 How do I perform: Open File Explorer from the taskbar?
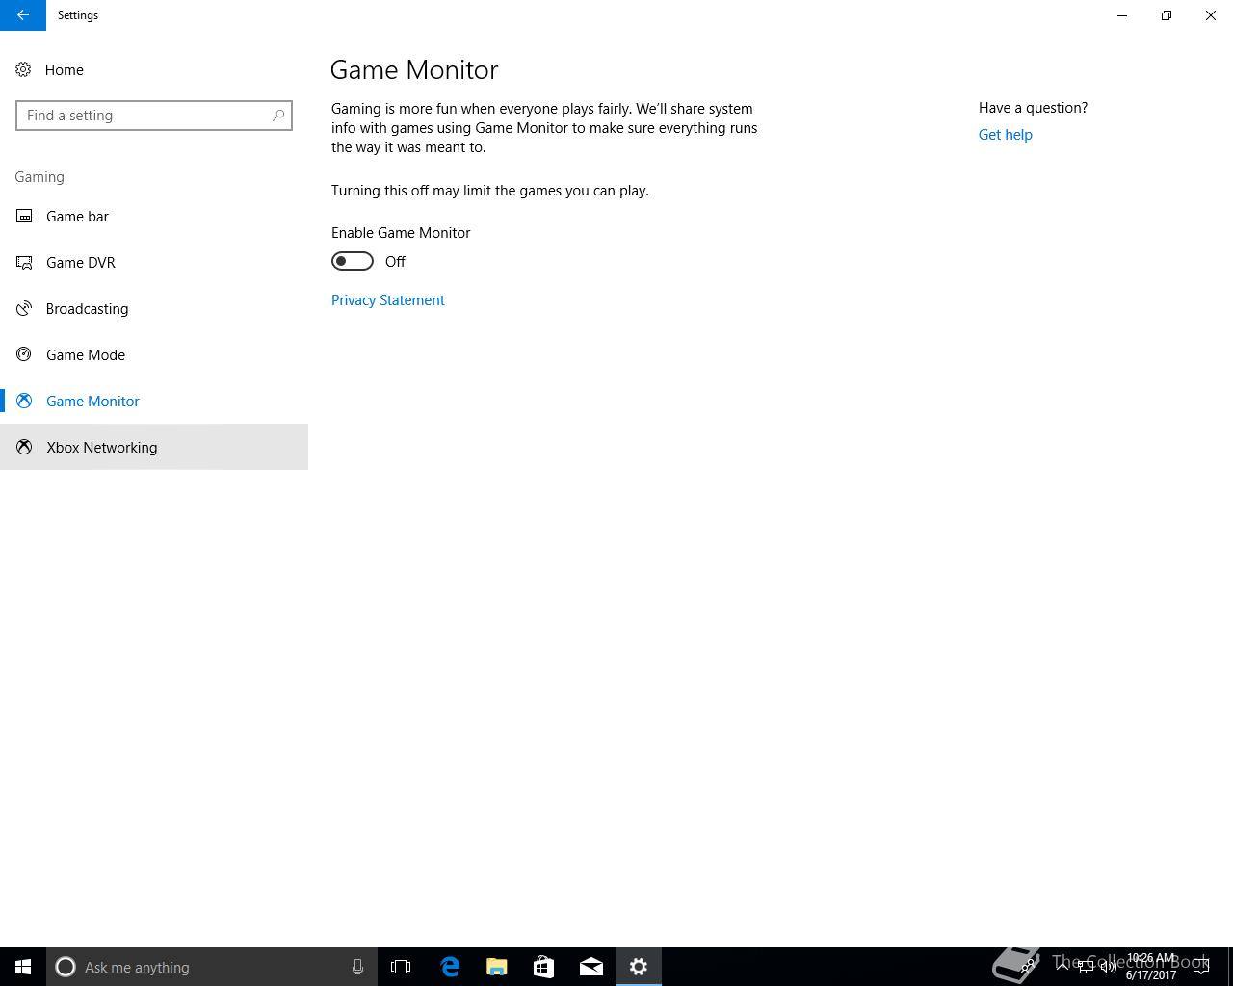[497, 967]
